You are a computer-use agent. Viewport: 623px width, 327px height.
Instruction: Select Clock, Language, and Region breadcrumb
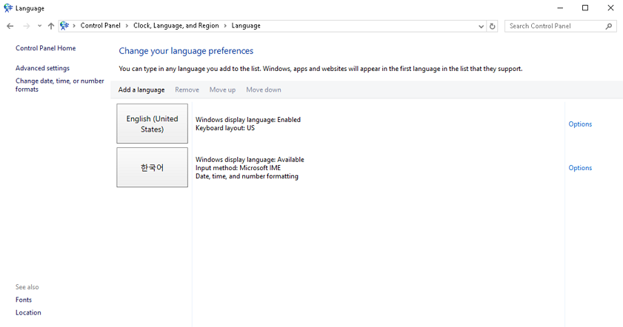click(176, 26)
